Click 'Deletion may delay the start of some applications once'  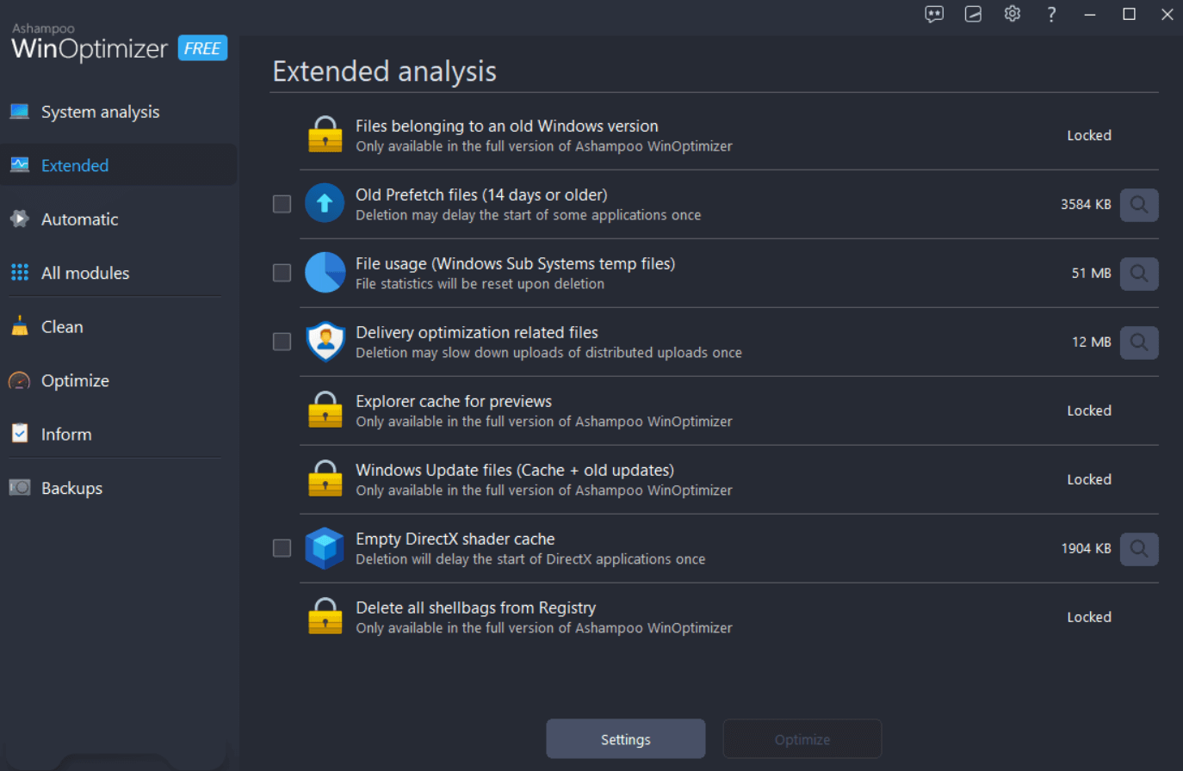click(529, 215)
